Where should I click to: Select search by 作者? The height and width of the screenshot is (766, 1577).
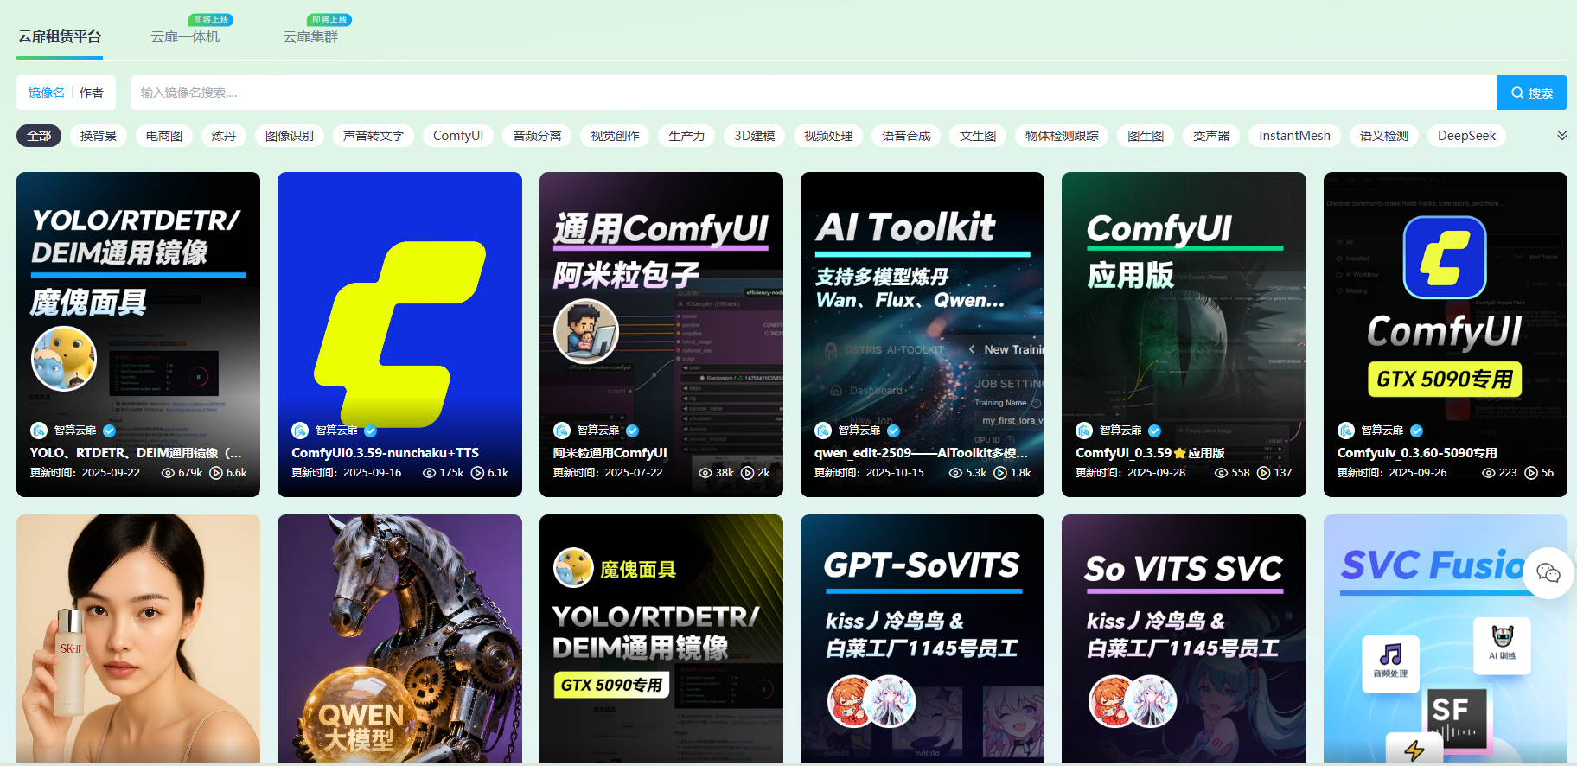[92, 93]
